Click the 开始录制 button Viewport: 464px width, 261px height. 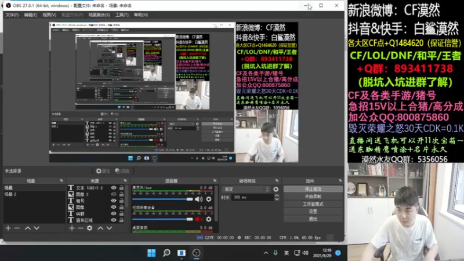[313, 197]
